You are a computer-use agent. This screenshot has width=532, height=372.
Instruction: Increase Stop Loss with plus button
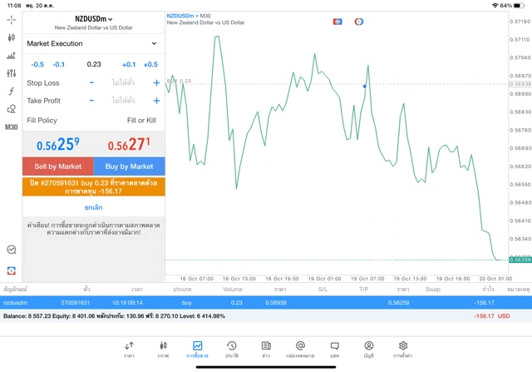[156, 82]
